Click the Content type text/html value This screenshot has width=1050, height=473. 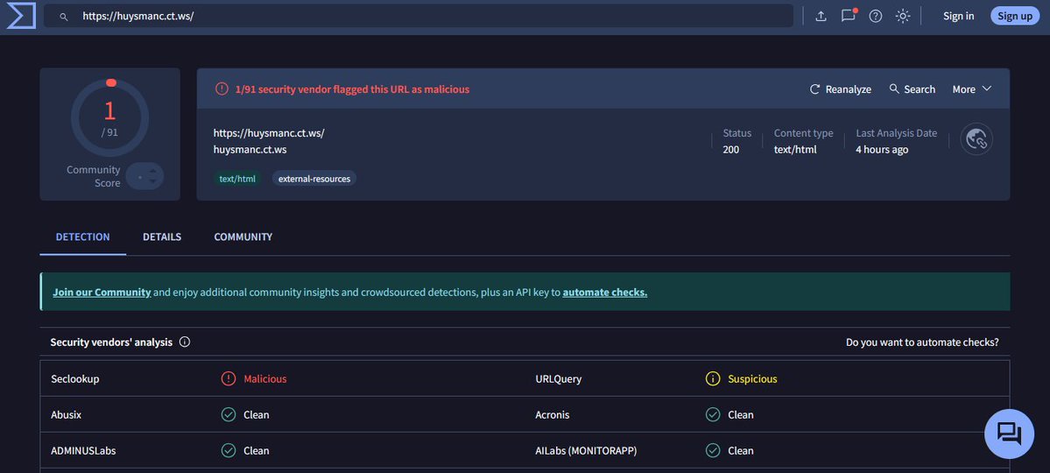click(x=795, y=150)
